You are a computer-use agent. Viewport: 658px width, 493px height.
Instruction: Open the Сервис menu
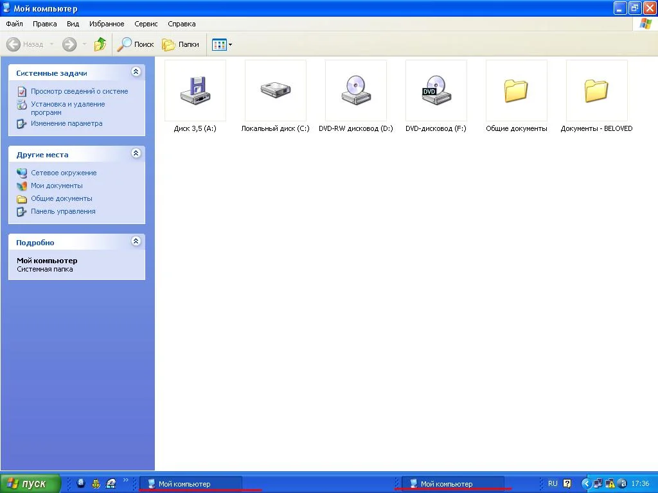click(x=146, y=24)
